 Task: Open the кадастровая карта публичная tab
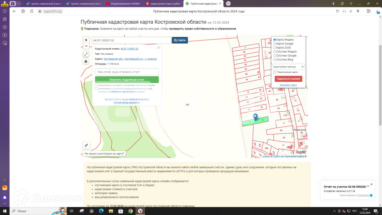163,4
